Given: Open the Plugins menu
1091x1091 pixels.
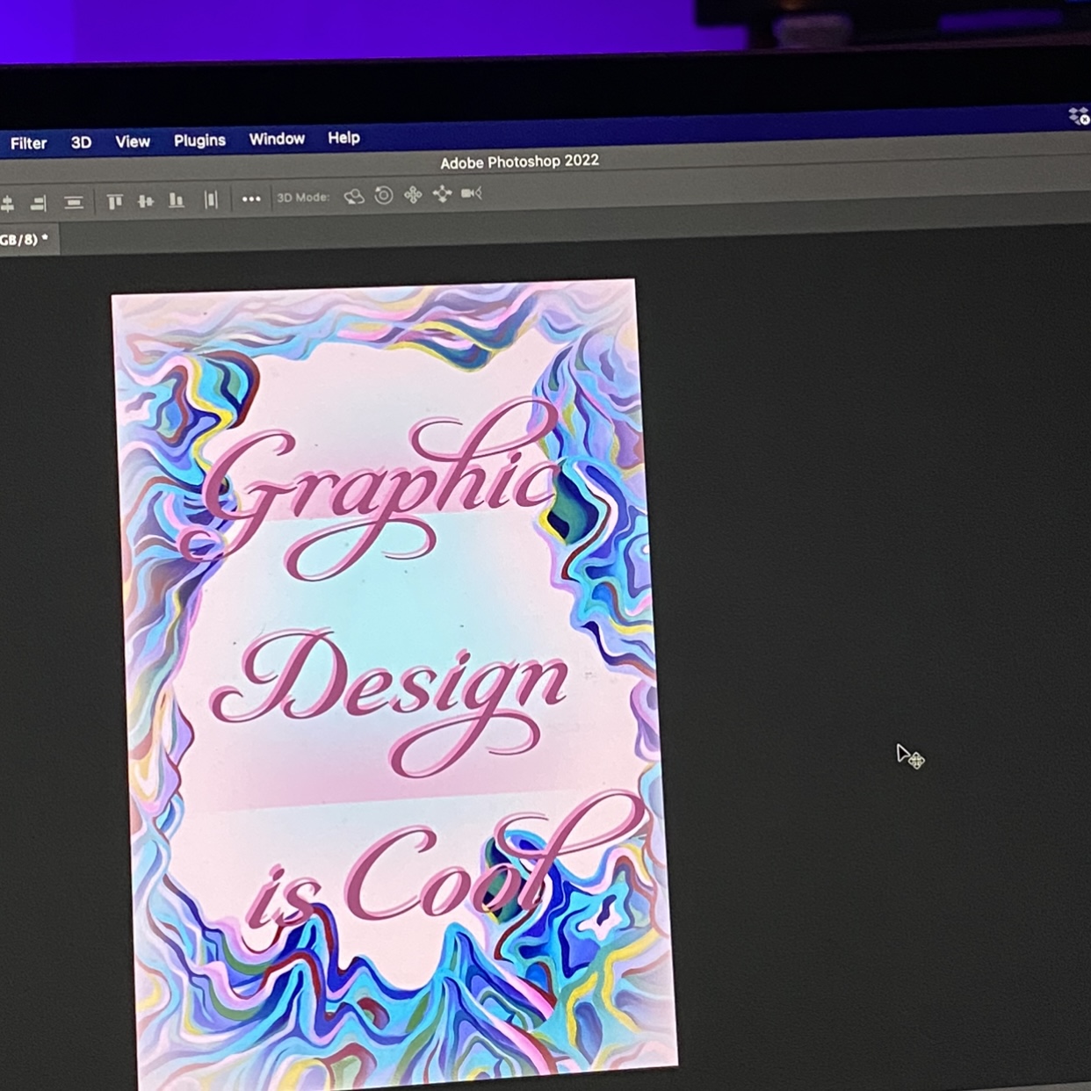Looking at the screenshot, I should [x=199, y=141].
